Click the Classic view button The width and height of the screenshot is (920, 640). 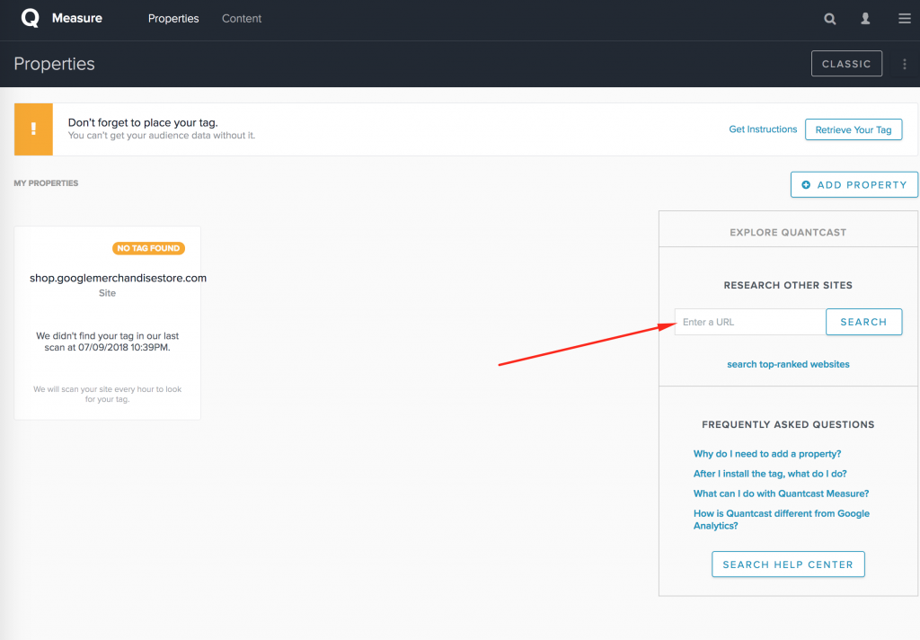click(x=846, y=64)
